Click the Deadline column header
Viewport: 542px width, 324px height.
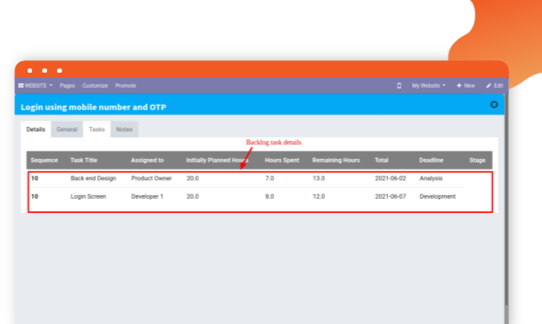coord(431,161)
